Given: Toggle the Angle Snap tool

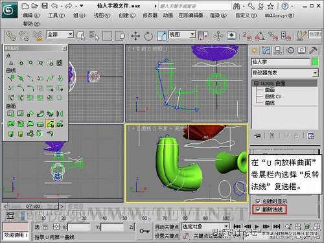Looking at the screenshot, I should pos(260,36).
